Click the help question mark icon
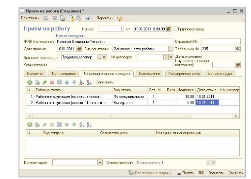The height and width of the screenshot is (179, 251). 120,18
